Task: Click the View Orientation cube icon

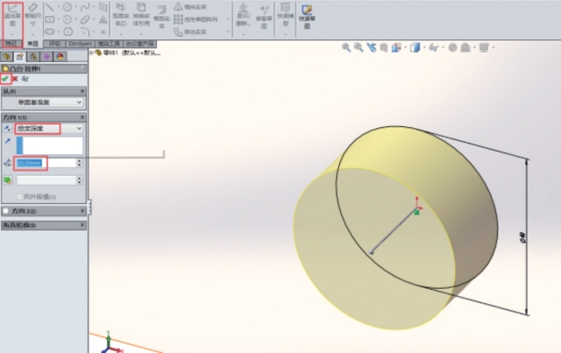Action: pyautogui.click(x=396, y=47)
